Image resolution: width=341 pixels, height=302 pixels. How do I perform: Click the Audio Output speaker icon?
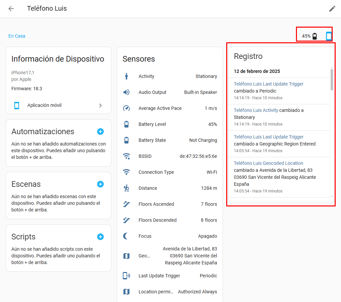point(126,92)
